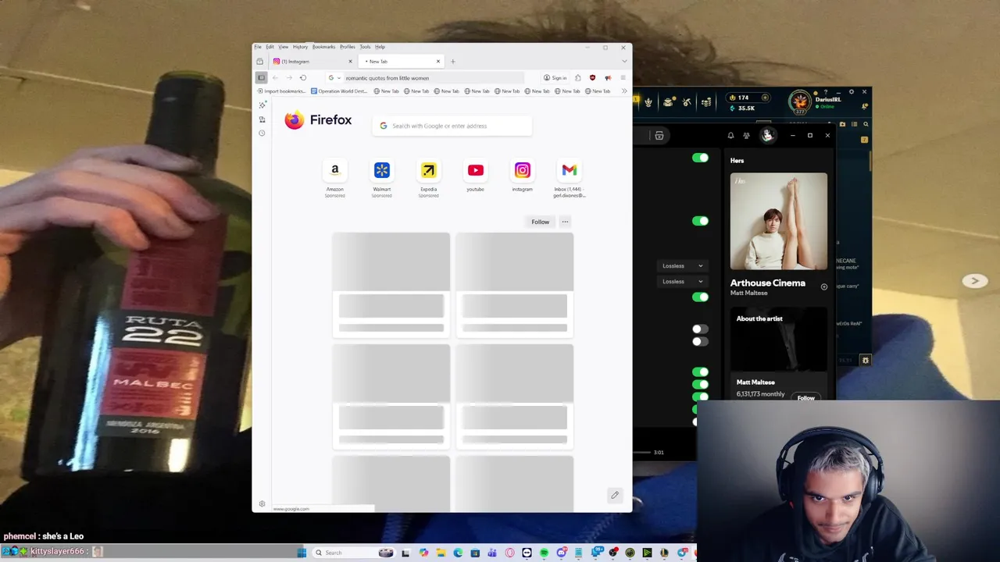Open the Firefox hamburger application menu

click(x=623, y=78)
